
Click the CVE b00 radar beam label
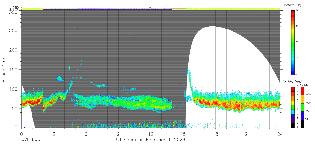pyautogui.click(x=31, y=140)
